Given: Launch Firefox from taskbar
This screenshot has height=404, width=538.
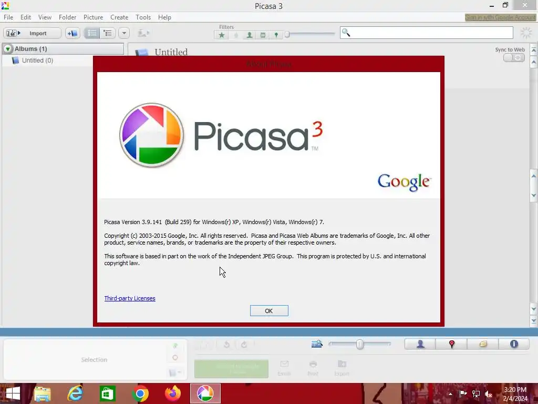Looking at the screenshot, I should 172,393.
